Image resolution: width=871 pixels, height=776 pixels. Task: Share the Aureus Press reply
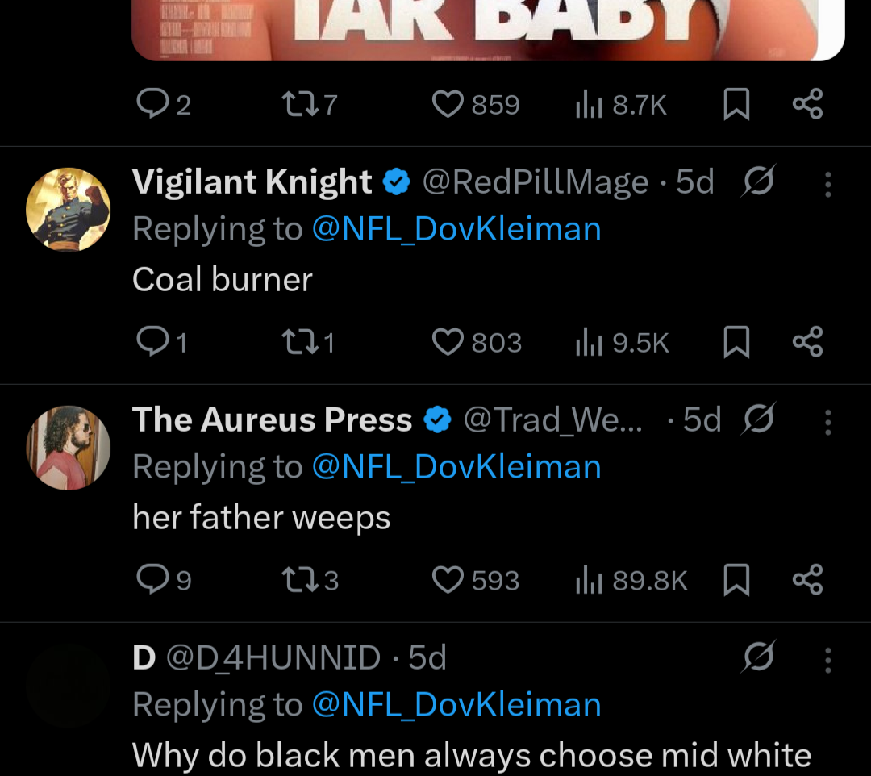(x=807, y=581)
